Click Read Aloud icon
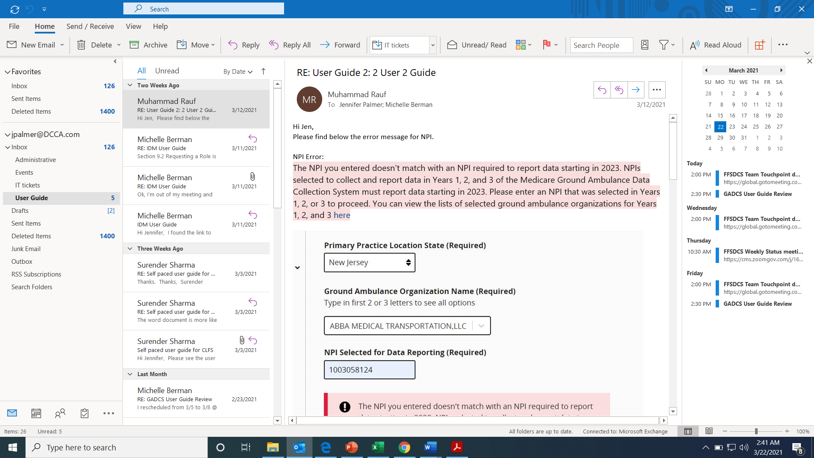814x458 pixels. click(x=694, y=45)
